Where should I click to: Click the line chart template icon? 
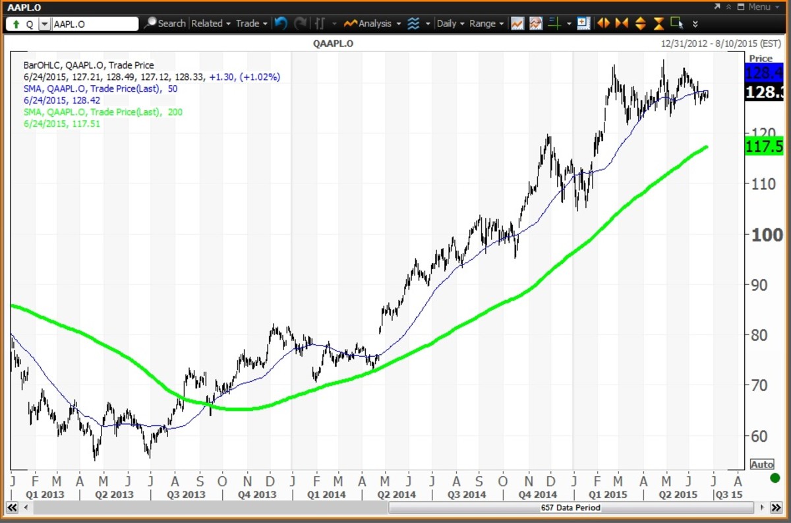517,23
